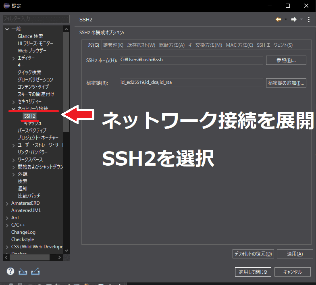The image size is (316, 285).
Task: Select the SSH エージェント(S) tab
Action: click(x=274, y=45)
